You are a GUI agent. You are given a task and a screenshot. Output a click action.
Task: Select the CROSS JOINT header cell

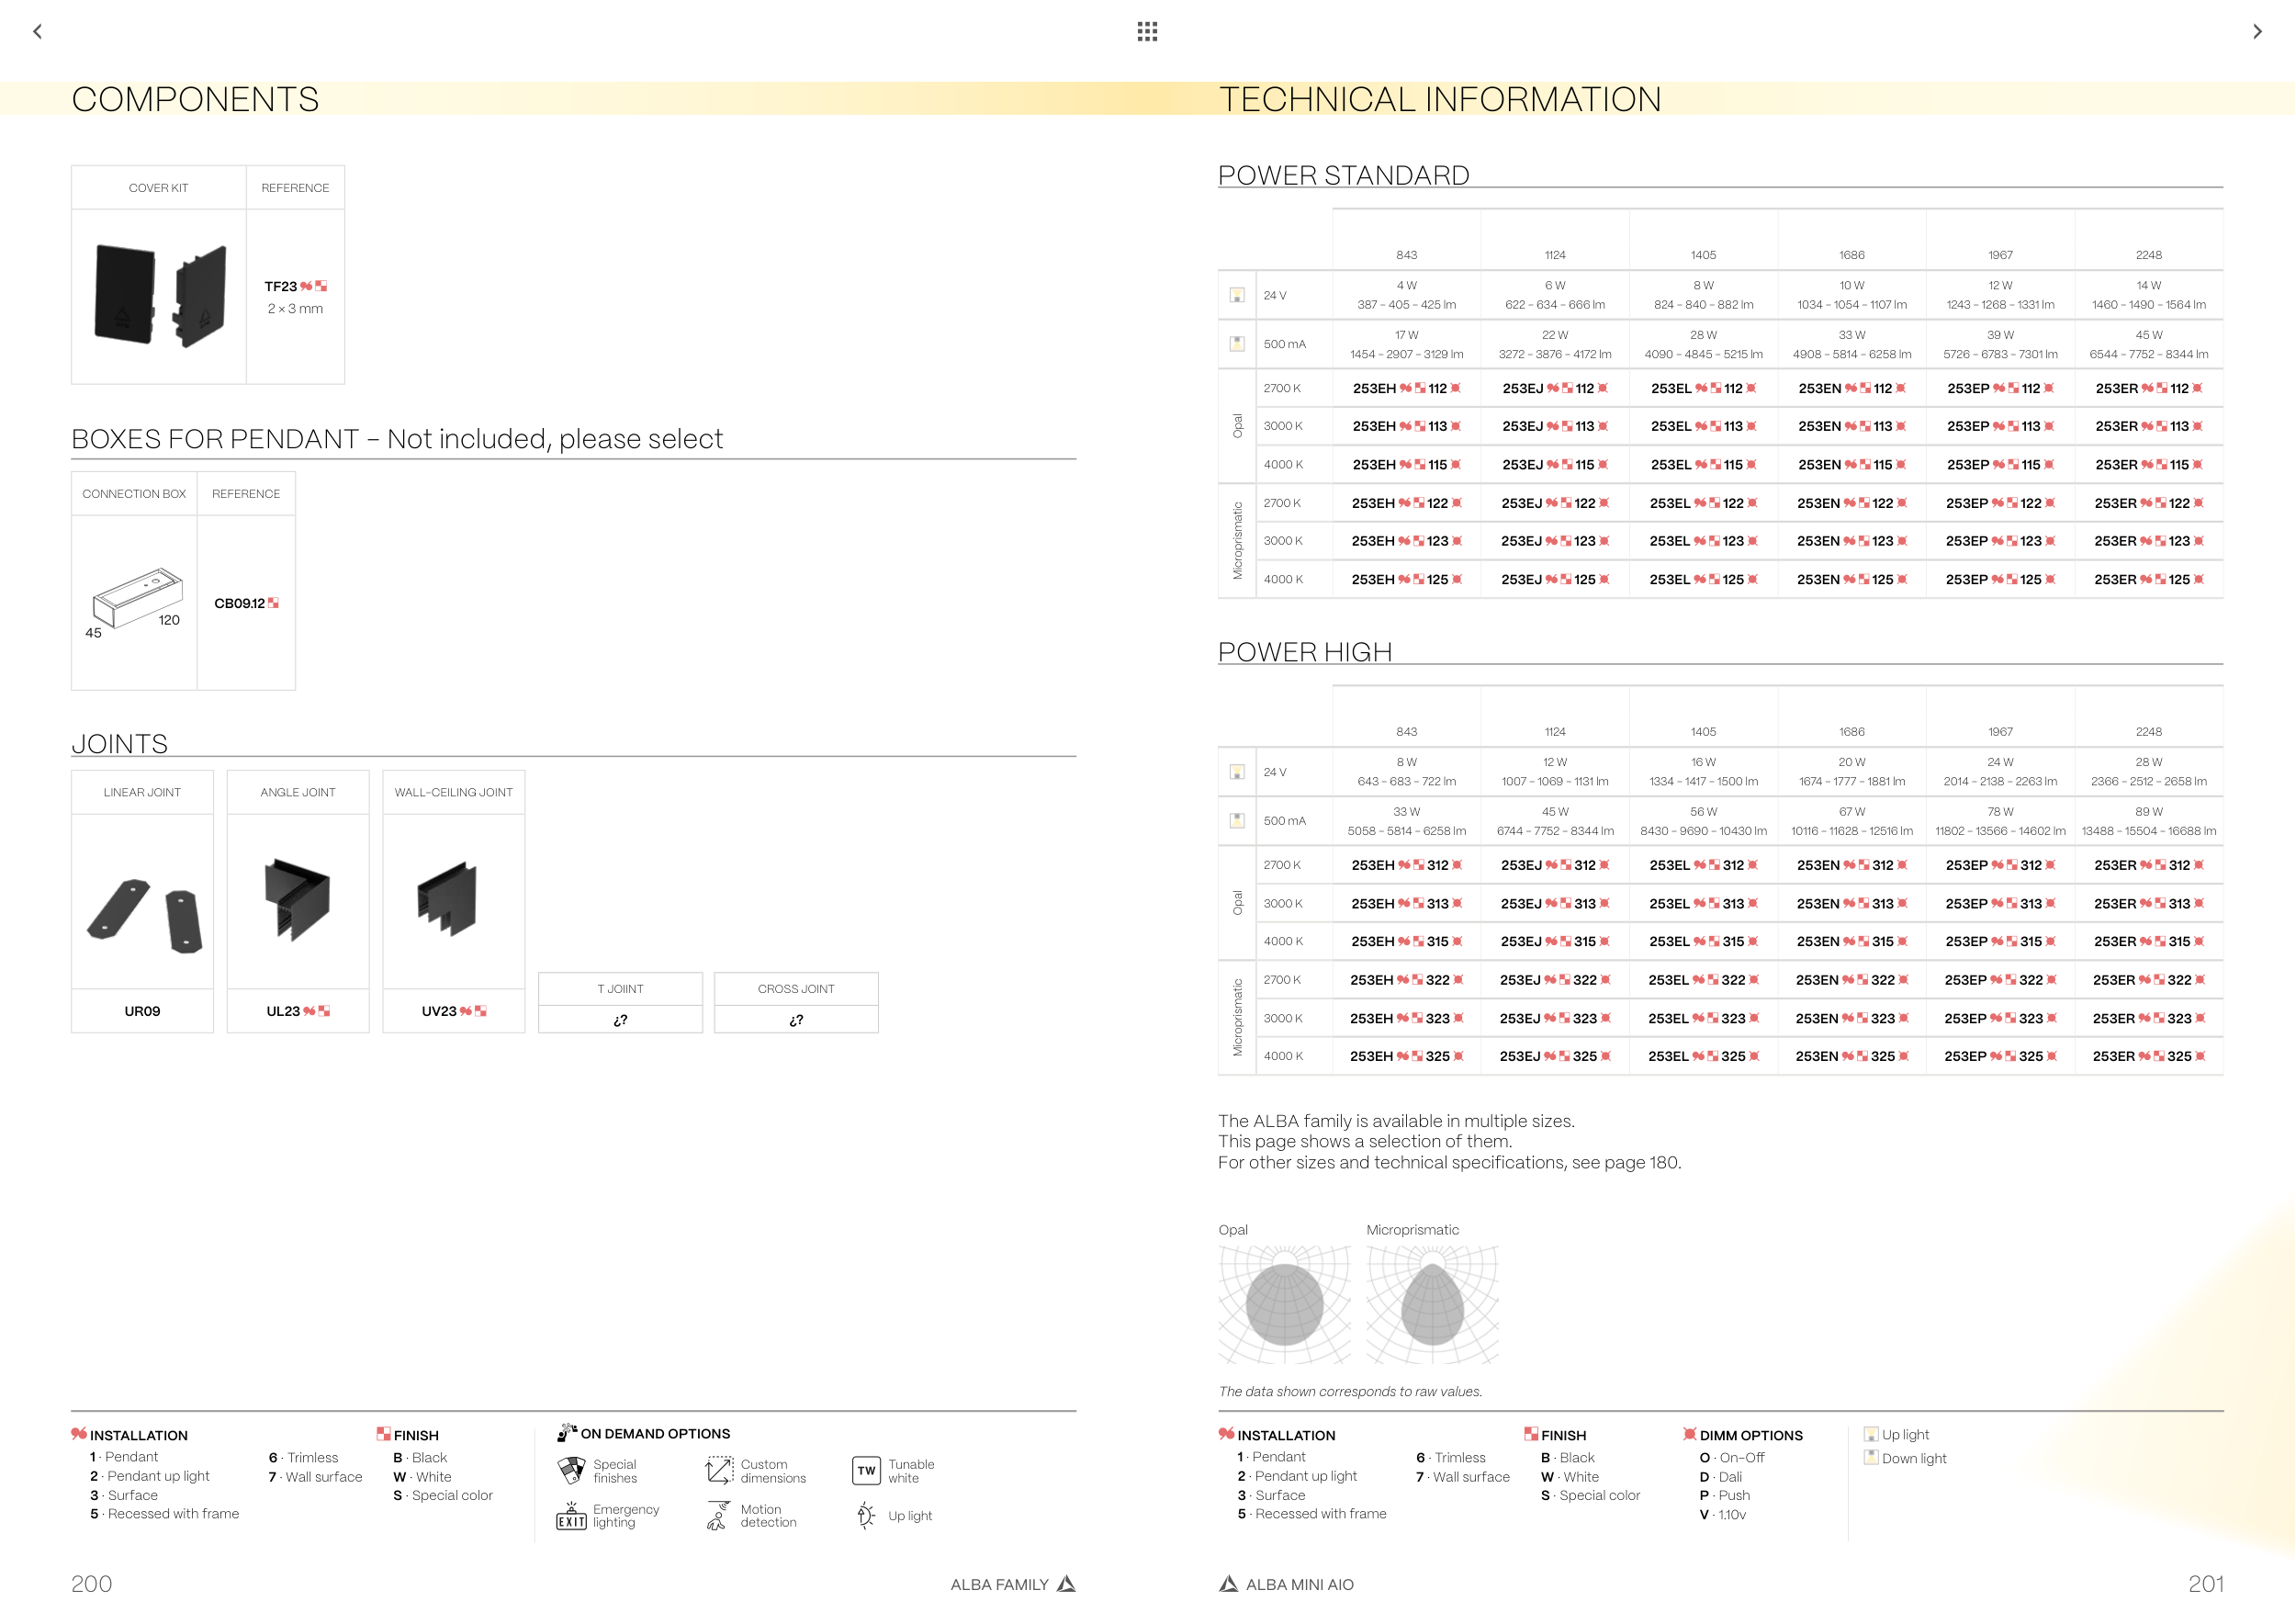click(x=796, y=989)
